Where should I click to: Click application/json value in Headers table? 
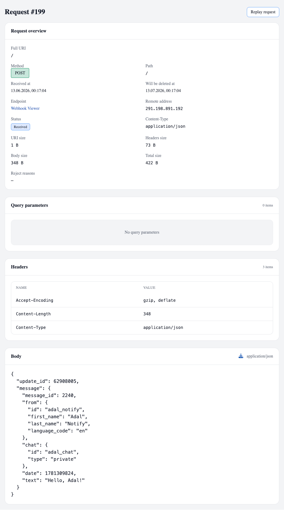click(163, 327)
